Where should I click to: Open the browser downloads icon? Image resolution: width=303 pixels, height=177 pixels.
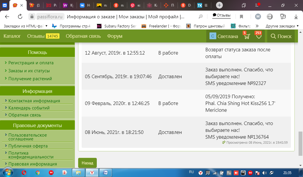[296, 17]
